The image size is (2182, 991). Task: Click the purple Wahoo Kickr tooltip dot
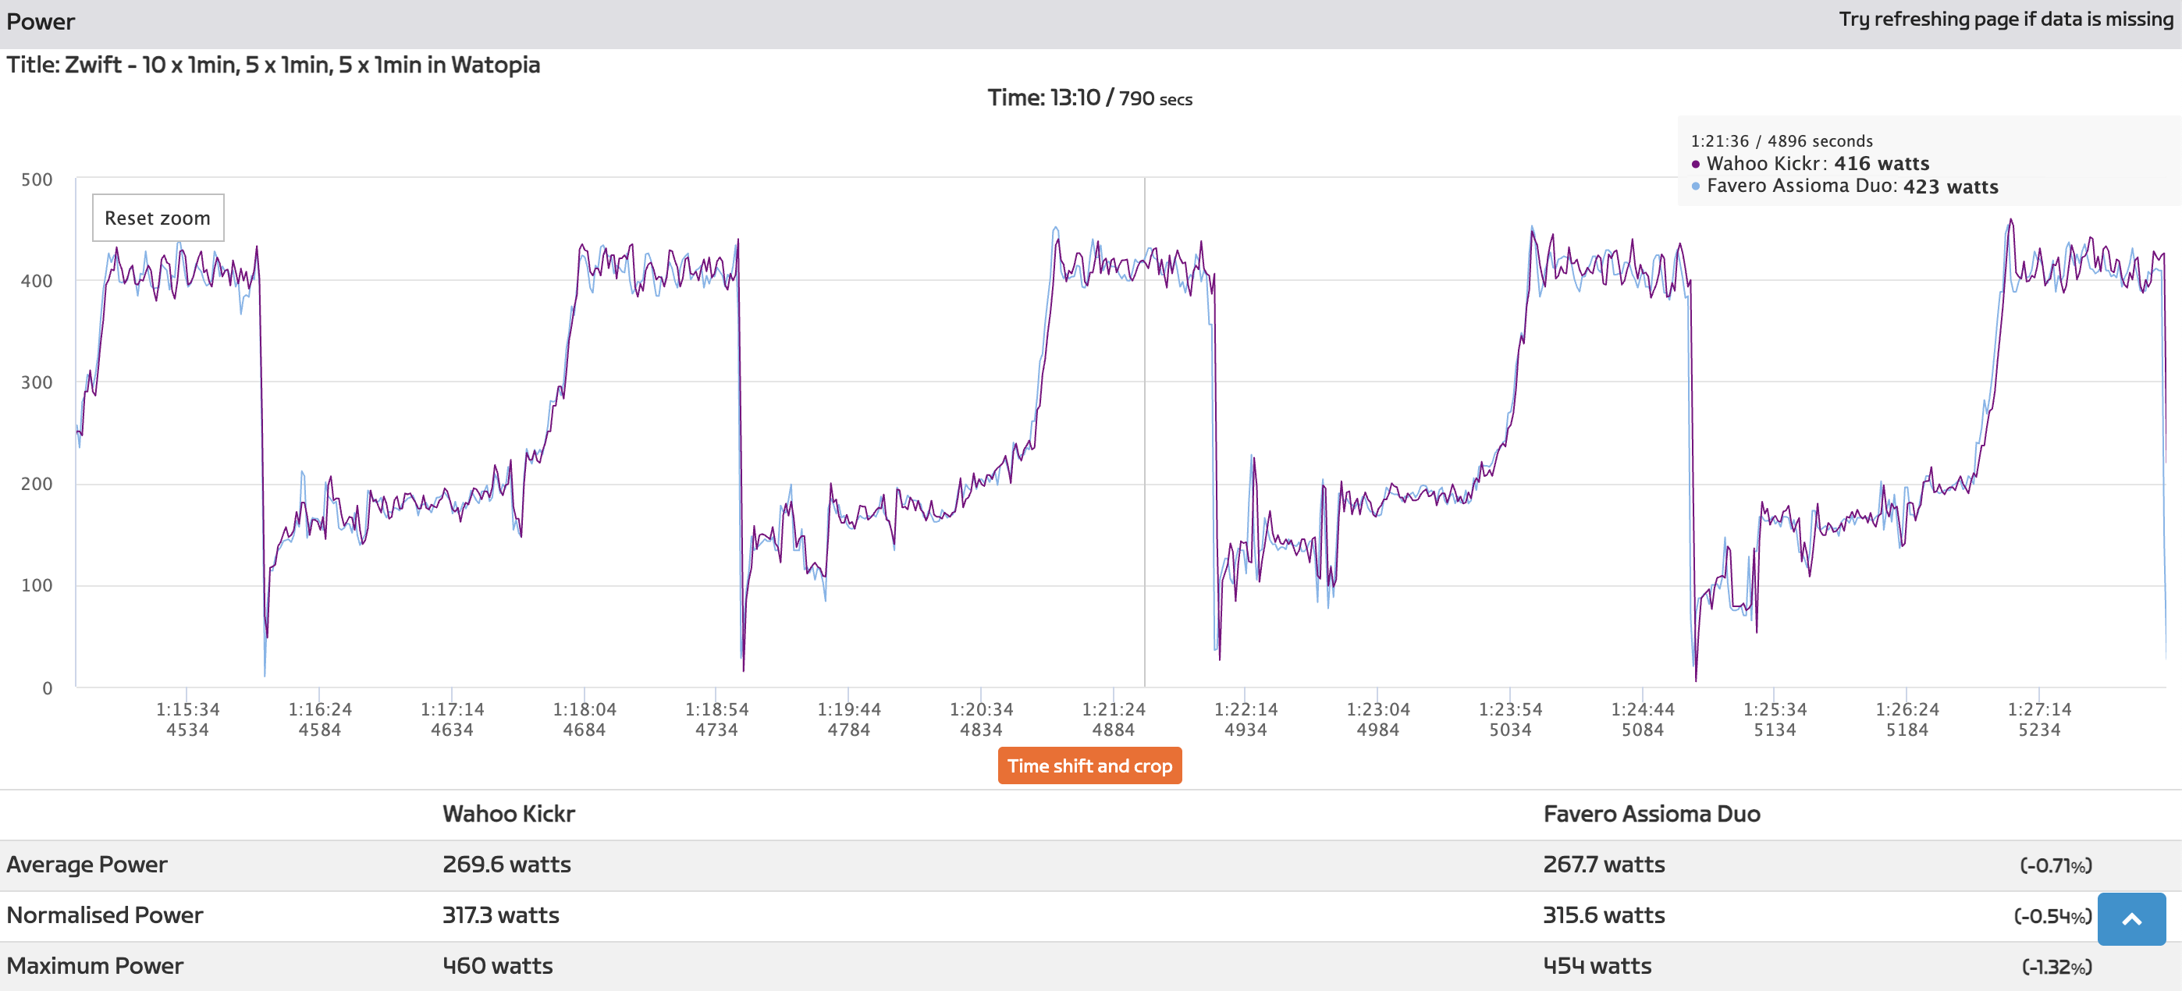[1695, 165]
